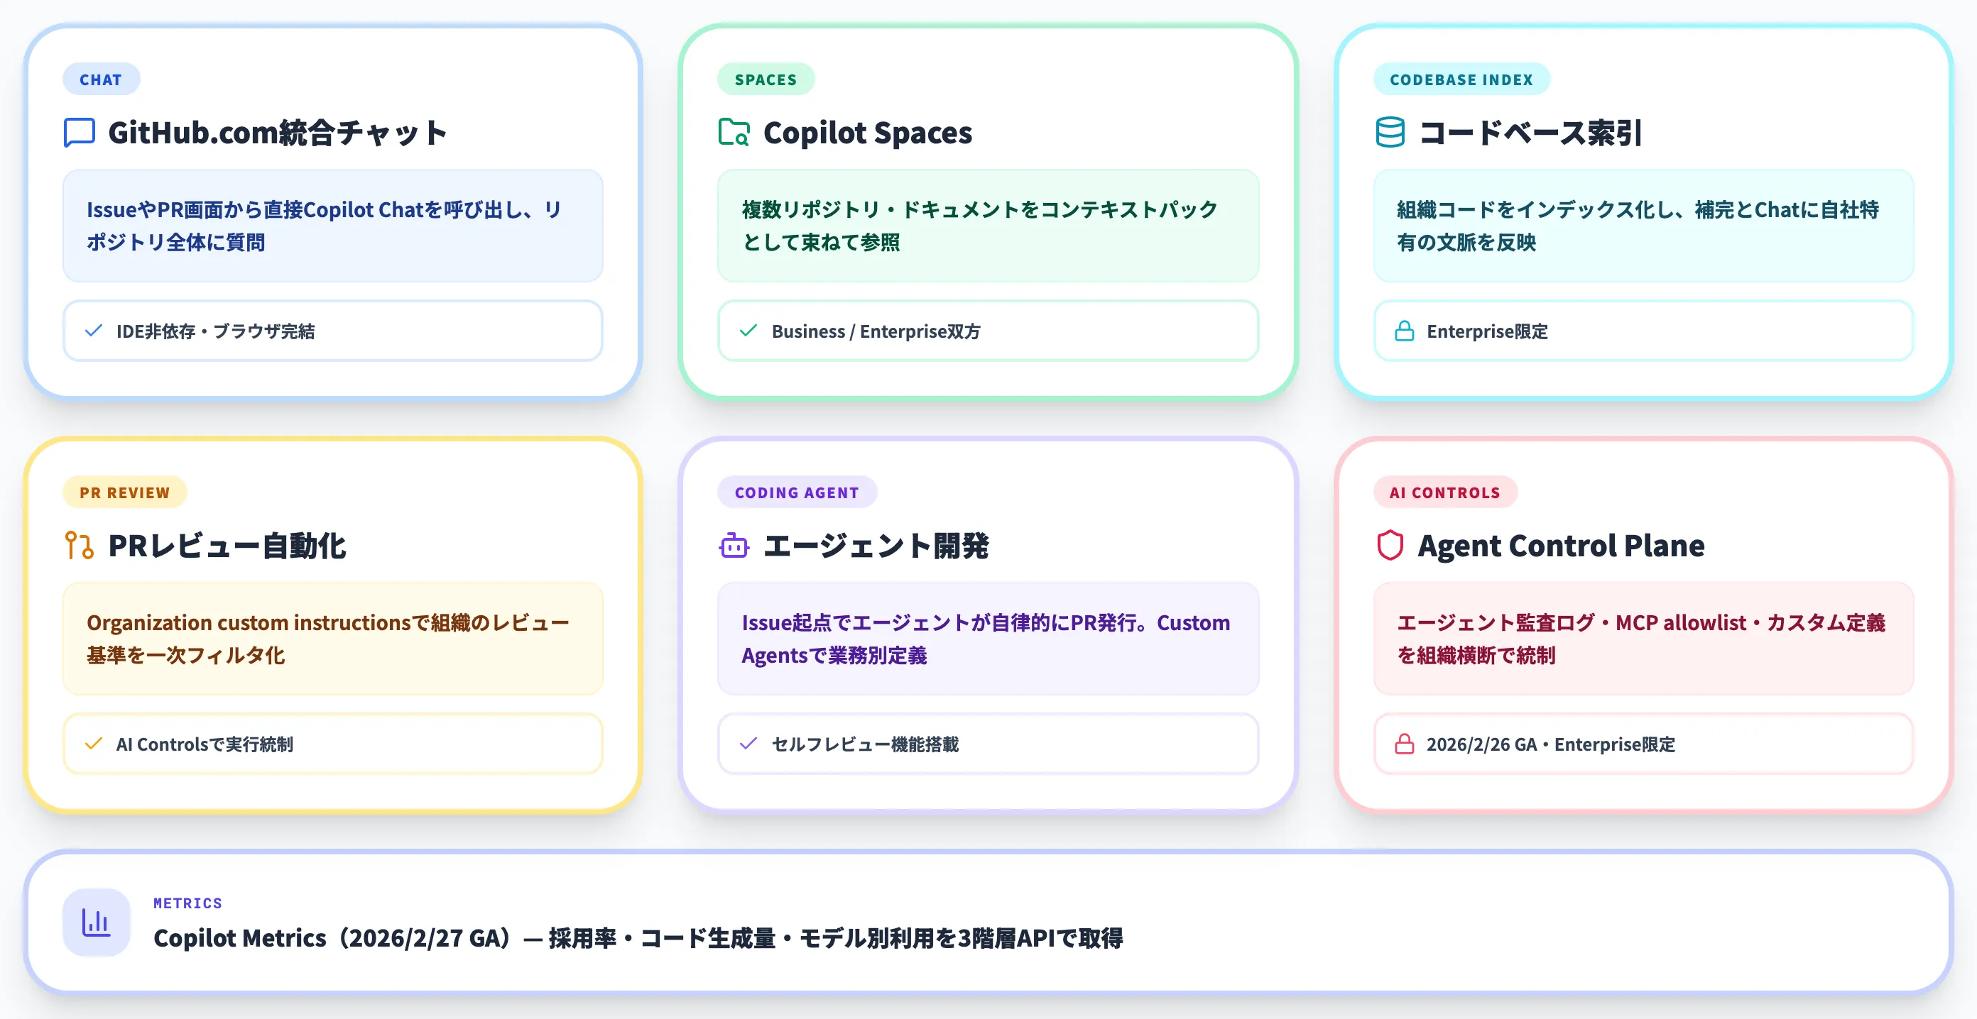
Task: Click the AI Controlsで実行統制 text
Action: pos(205,744)
